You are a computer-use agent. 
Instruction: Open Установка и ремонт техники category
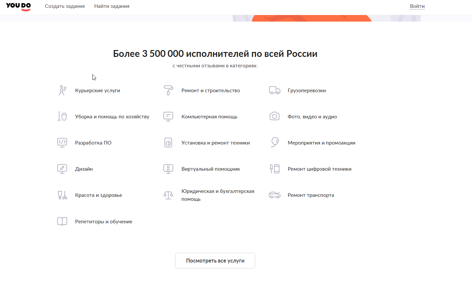(215, 143)
